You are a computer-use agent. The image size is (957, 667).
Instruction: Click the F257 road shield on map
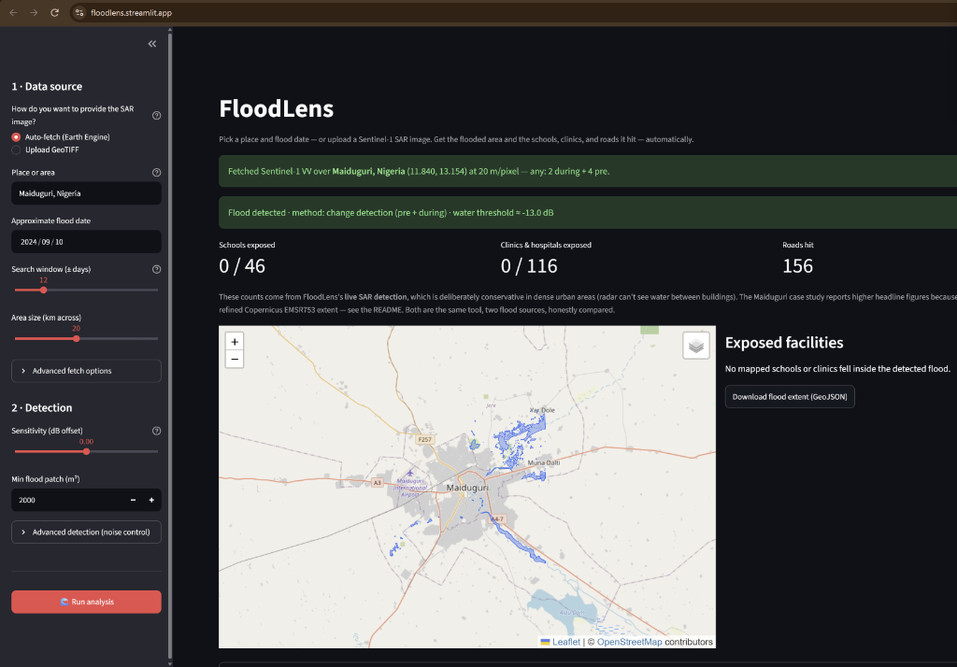pos(424,439)
